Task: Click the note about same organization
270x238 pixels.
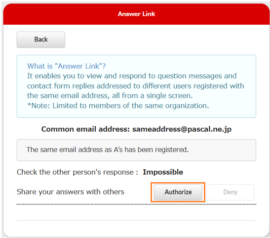Action: [x=118, y=105]
